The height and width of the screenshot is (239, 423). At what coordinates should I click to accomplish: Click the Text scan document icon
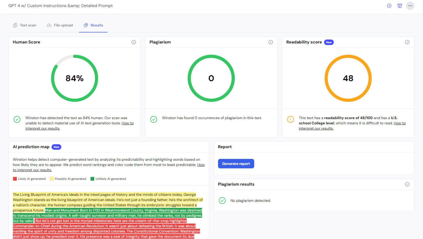point(15,25)
